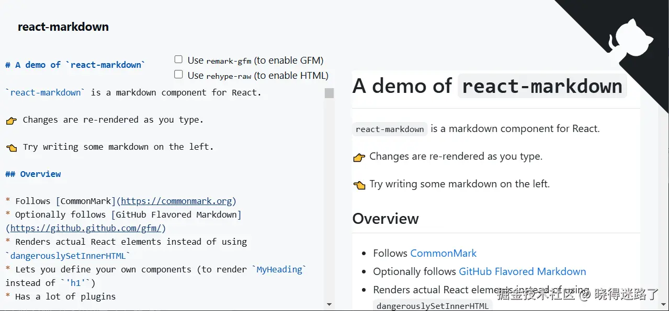This screenshot has width=669, height=311.
Task: Click the pointing-right hand emoji in editor
Action: 11,121
